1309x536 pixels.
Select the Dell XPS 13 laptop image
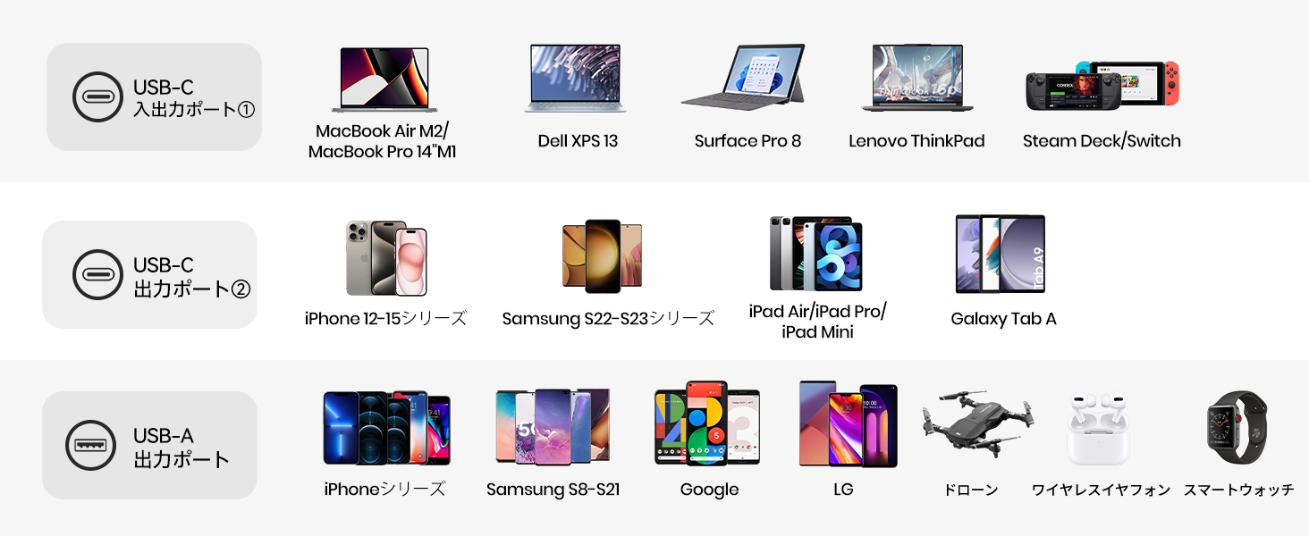click(x=576, y=79)
